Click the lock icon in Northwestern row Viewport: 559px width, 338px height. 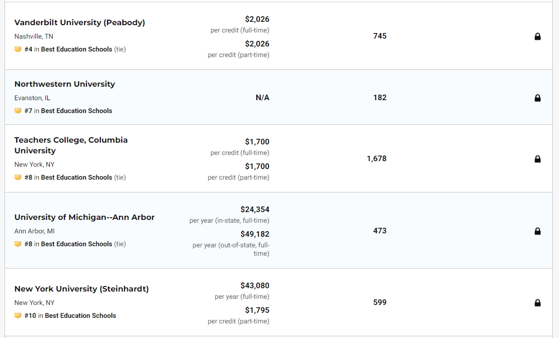point(538,98)
